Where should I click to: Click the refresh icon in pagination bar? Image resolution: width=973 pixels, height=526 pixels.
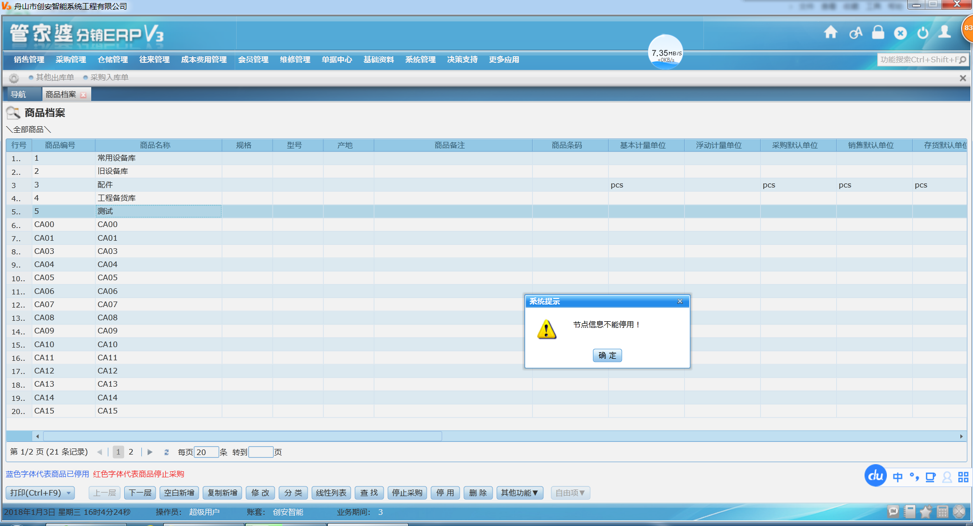pos(166,452)
